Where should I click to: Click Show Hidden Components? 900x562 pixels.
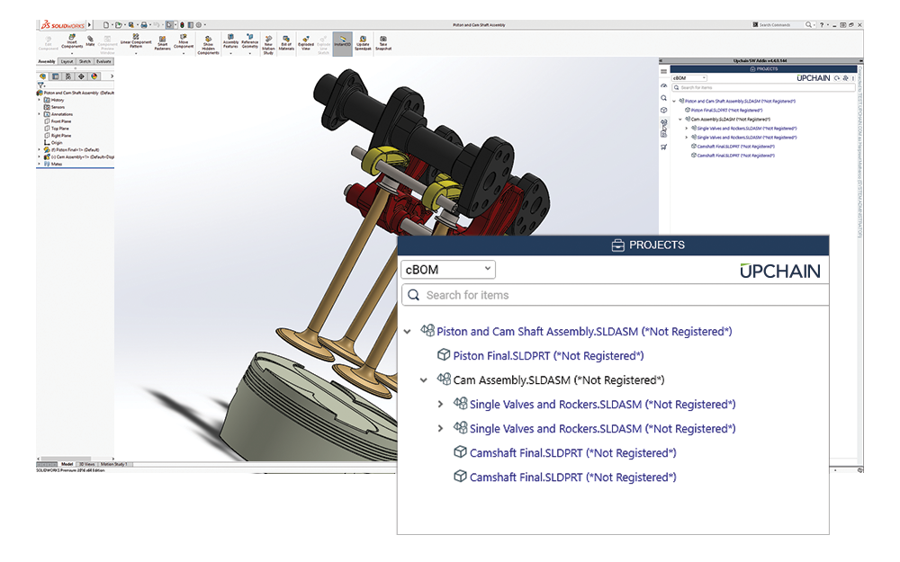209,45
